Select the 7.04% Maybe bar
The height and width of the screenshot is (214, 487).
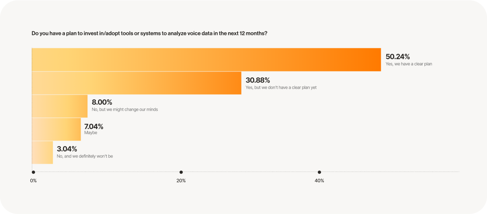(56, 129)
